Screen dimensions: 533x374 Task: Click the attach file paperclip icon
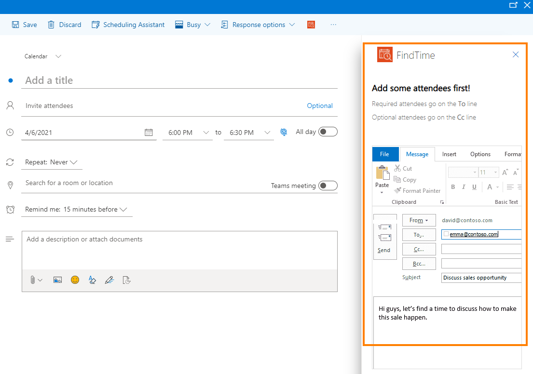coord(33,280)
